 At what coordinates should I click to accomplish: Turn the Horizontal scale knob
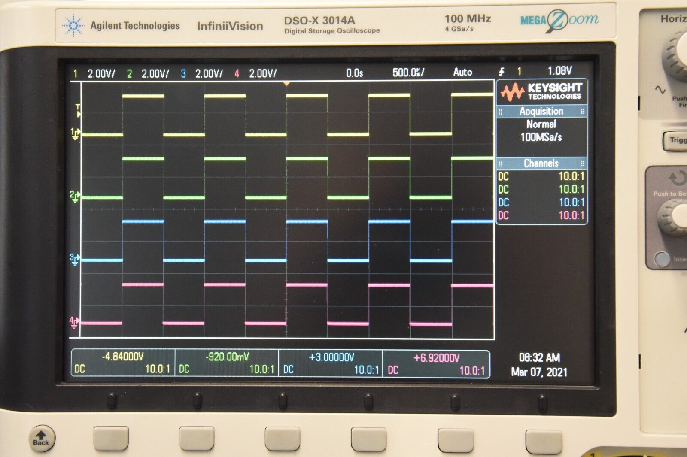click(x=676, y=56)
